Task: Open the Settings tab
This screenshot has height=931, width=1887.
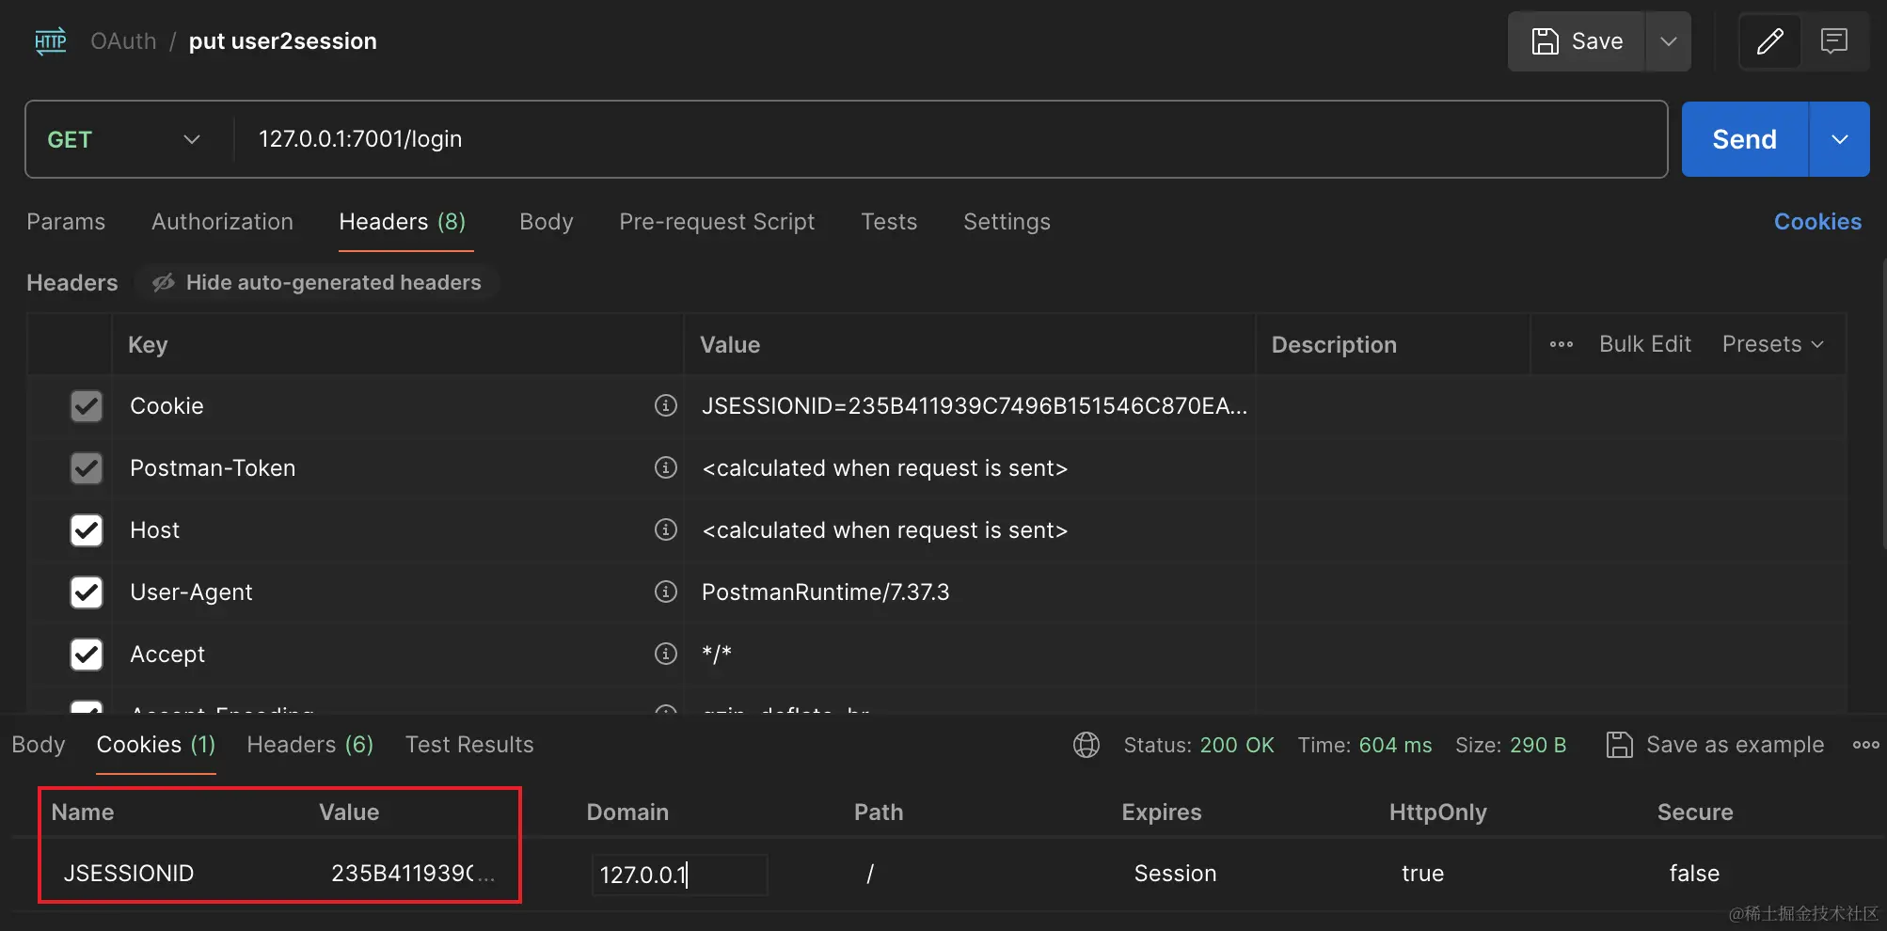Action: coord(1007,222)
